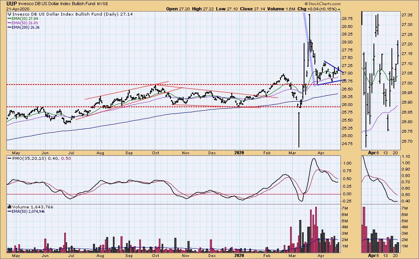Click the 0.60 PMO label in zoom panel
The width and height of the screenshot is (419, 259).
click(x=406, y=188)
